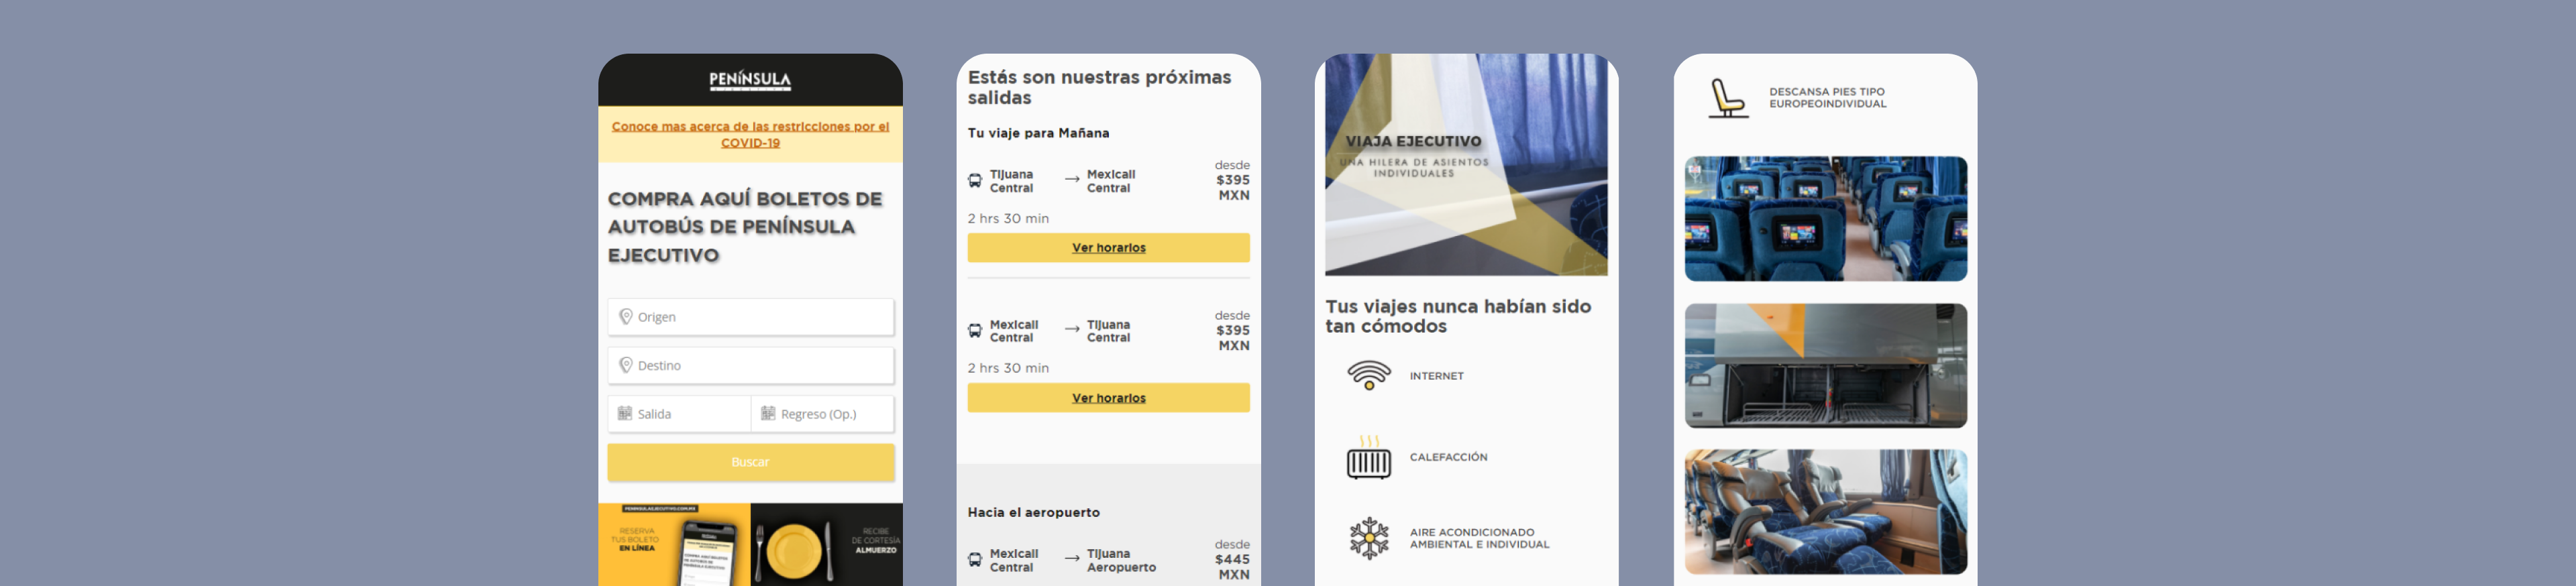Open the 'Recibe de cortesía almuerzo' banner
Viewport: 2576px width, 586px height.
[x=827, y=544]
